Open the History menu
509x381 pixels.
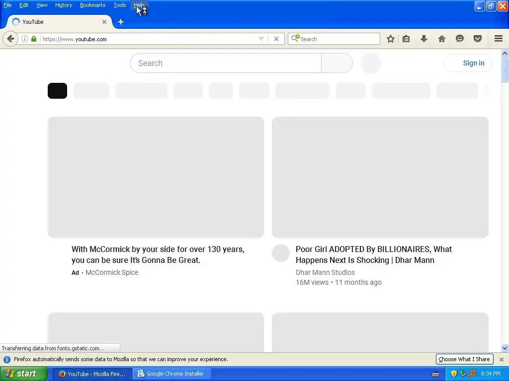(64, 5)
